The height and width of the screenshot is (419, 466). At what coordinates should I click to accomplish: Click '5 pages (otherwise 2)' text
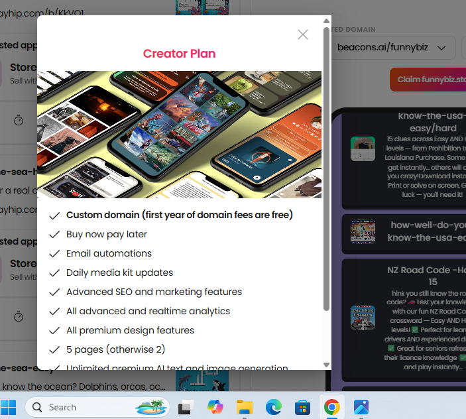(115, 349)
